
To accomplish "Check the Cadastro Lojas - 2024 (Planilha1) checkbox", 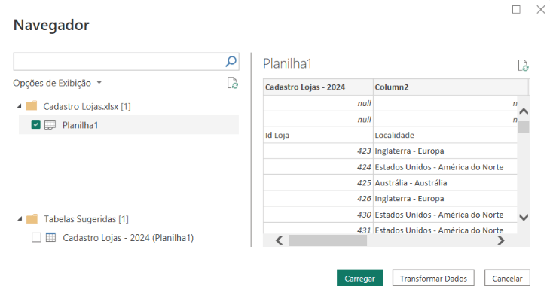I will (36, 237).
